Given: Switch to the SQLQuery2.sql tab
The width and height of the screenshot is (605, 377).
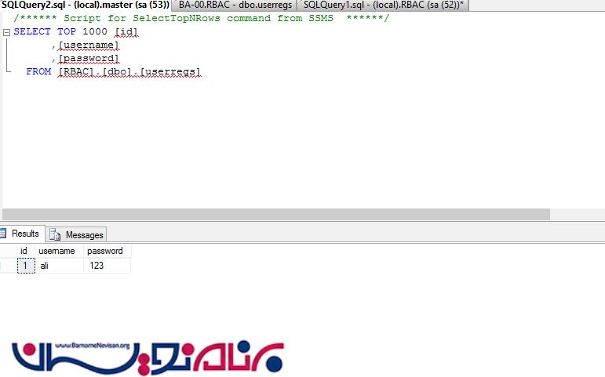Looking at the screenshot, I should coord(85,5).
